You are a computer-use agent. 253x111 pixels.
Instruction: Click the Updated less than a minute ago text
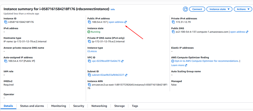click(x=21, y=14)
